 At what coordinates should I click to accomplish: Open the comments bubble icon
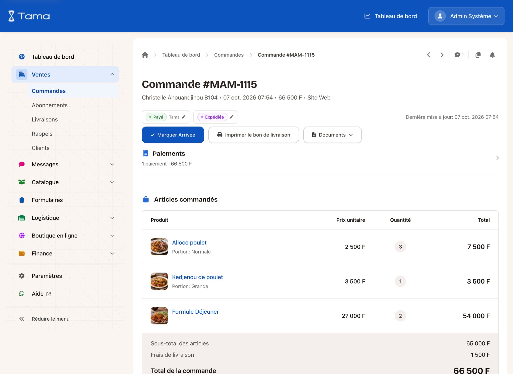click(x=459, y=55)
